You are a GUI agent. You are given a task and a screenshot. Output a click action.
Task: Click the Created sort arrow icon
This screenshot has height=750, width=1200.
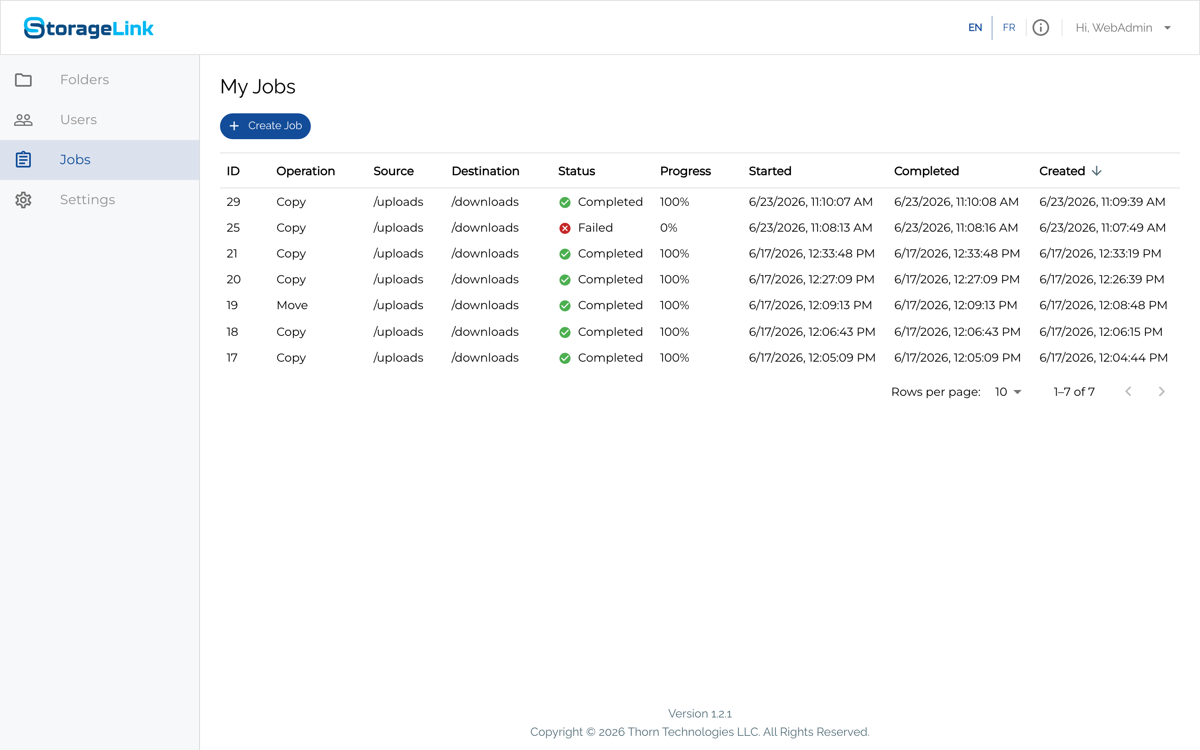point(1096,171)
